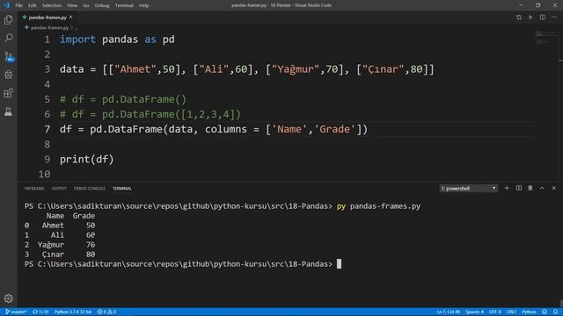The image size is (563, 316).
Task: Open the Manage gear at sidebar bottom
Action: 8,298
